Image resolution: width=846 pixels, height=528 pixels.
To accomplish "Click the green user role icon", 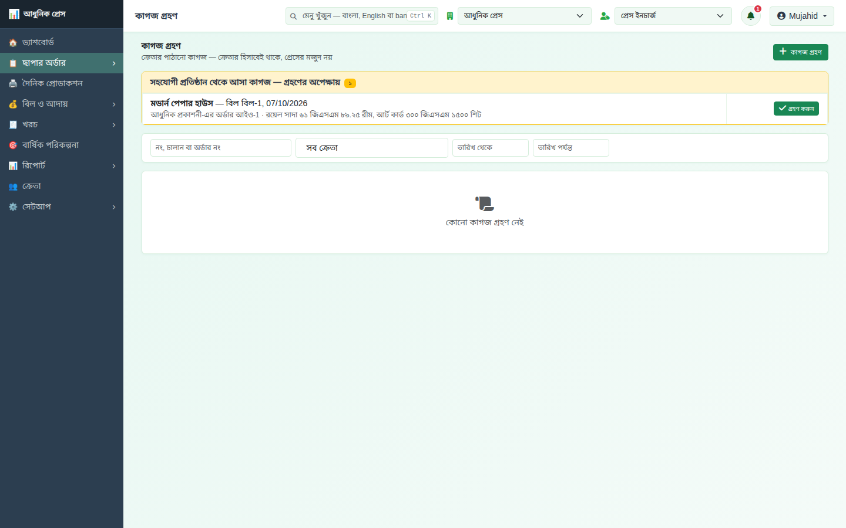I will coord(605,16).
